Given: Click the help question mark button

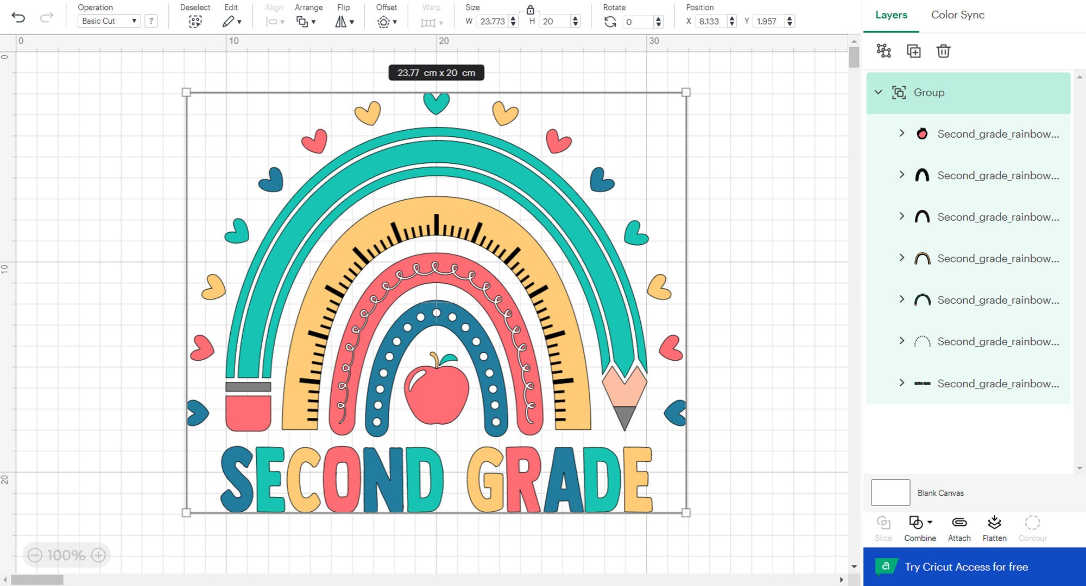Looking at the screenshot, I should coord(151,21).
